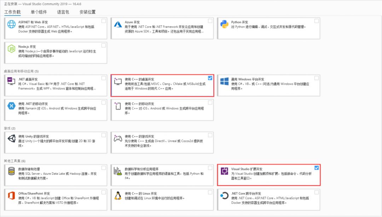Switch to the 语言包 language packs tab
382x217 pixels.
point(63,12)
